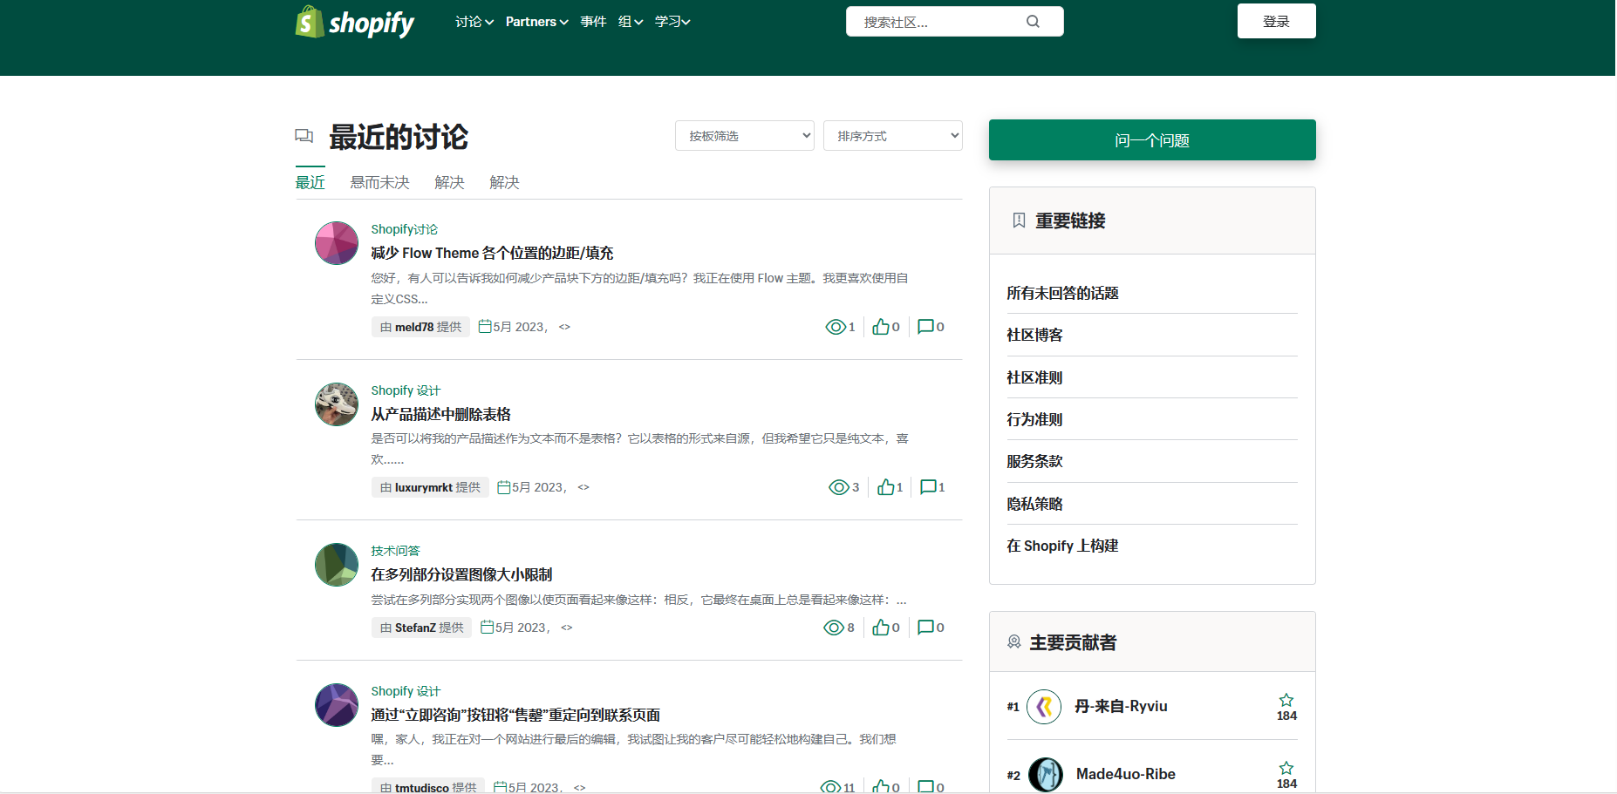The image size is (1617, 794).
Task: Click the discussion icon beside 最近的讨论
Action: coord(304,136)
